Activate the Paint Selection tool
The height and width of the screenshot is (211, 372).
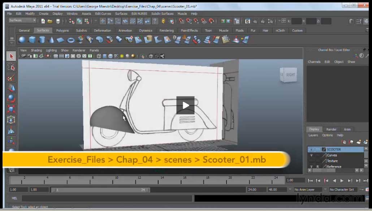click(11, 78)
